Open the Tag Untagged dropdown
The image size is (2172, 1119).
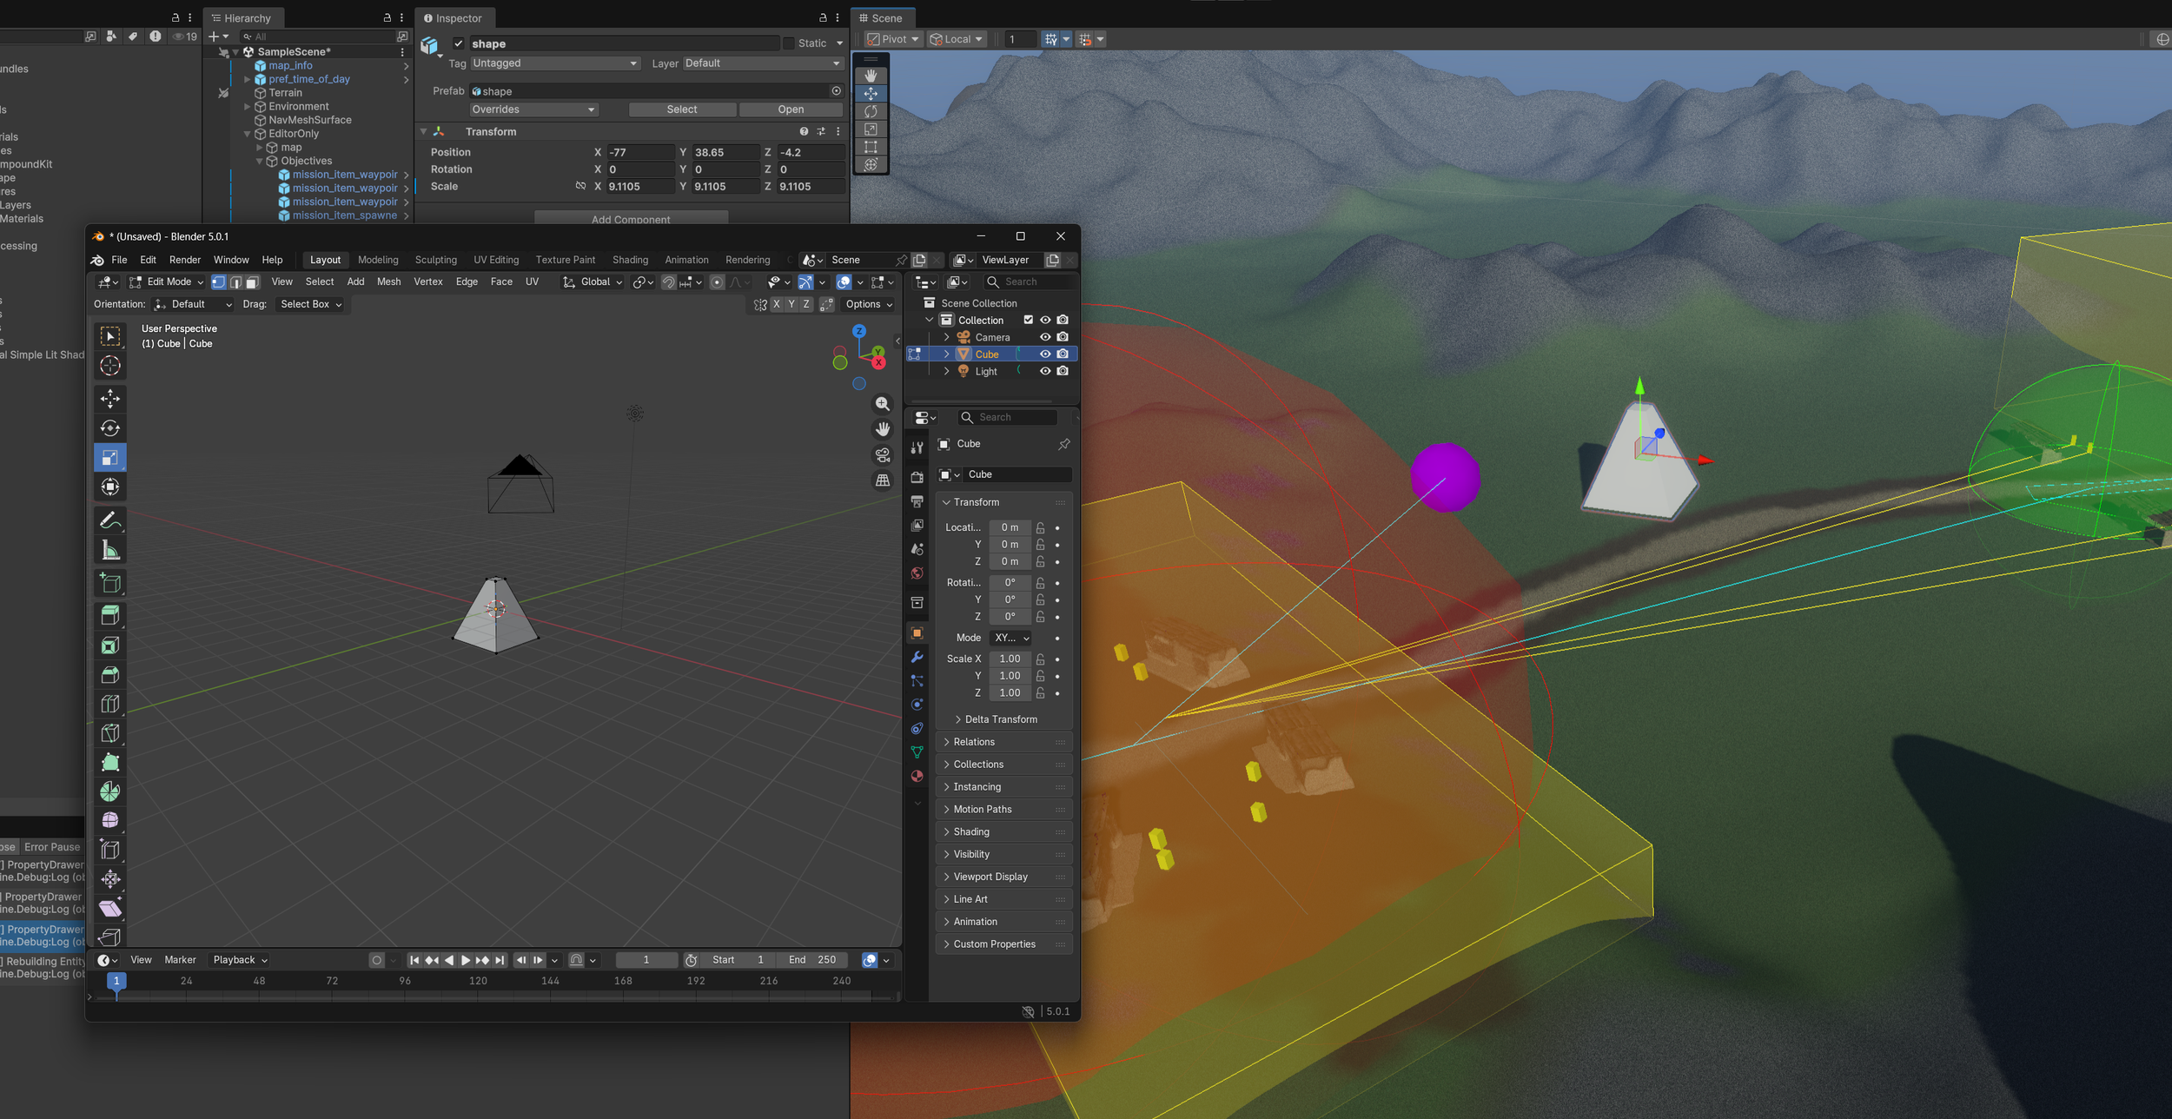tap(554, 63)
